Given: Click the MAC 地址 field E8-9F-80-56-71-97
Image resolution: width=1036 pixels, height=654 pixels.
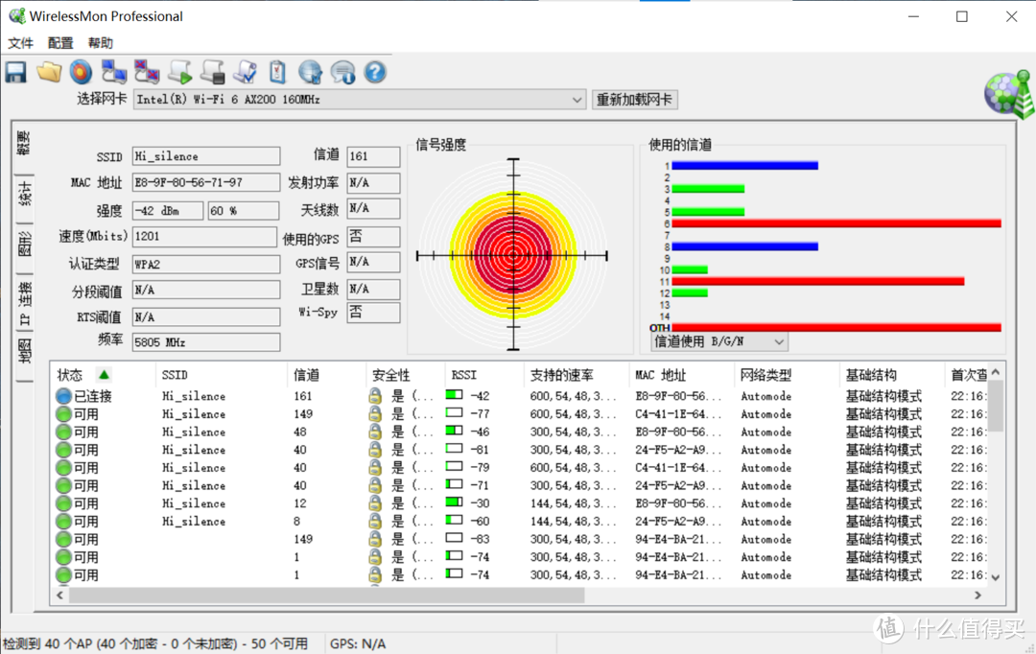Looking at the screenshot, I should [x=206, y=182].
